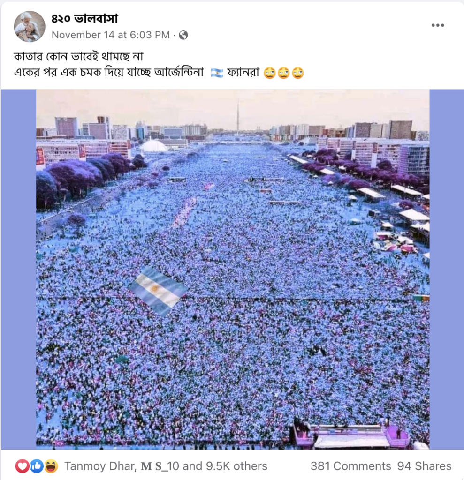Click the blue thumbs-up Like reaction icon
Viewport: 464px width, 480px height.
(37, 466)
